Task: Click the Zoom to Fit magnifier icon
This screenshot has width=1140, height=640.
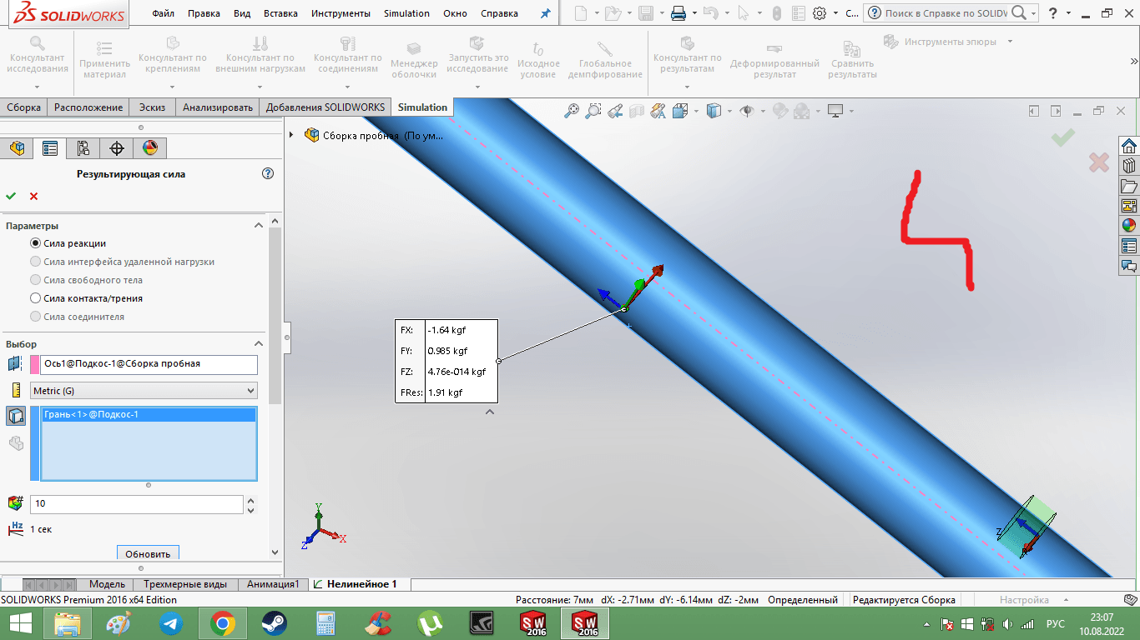Action: [x=572, y=111]
